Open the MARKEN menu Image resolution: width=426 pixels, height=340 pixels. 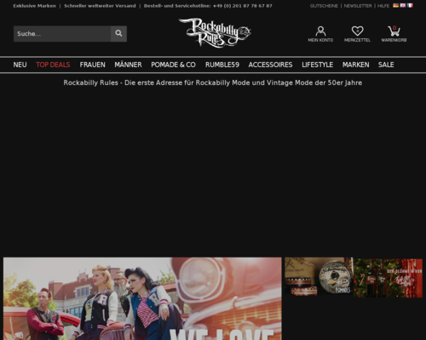(x=355, y=65)
